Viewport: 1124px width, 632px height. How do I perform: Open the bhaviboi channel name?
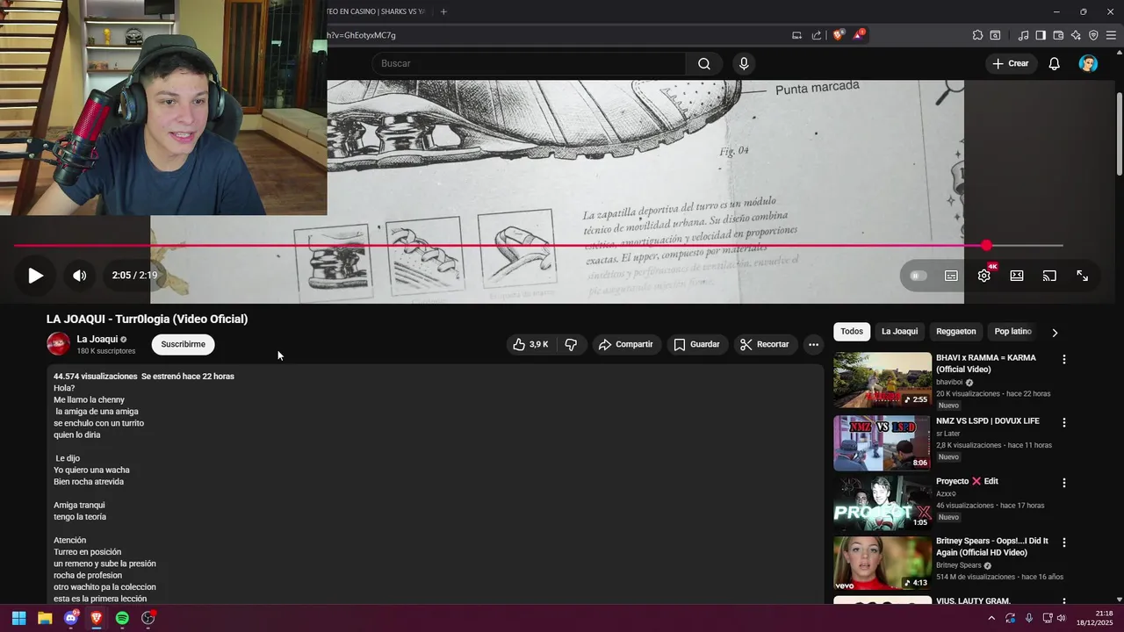tap(949, 383)
